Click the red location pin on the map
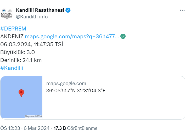185x134 pixels. tap(21, 93)
